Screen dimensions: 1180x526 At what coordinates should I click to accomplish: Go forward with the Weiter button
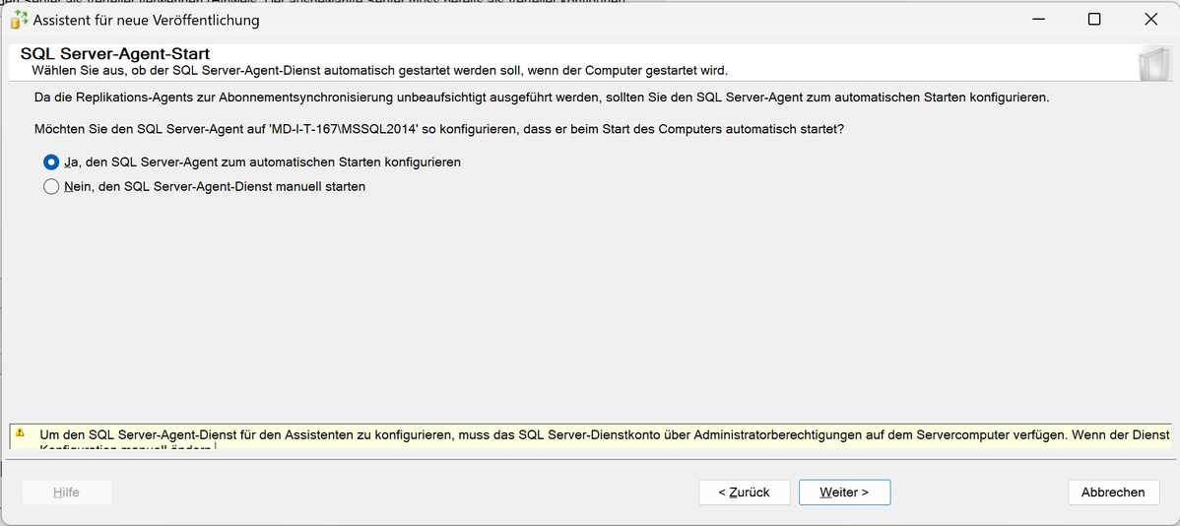tap(844, 493)
